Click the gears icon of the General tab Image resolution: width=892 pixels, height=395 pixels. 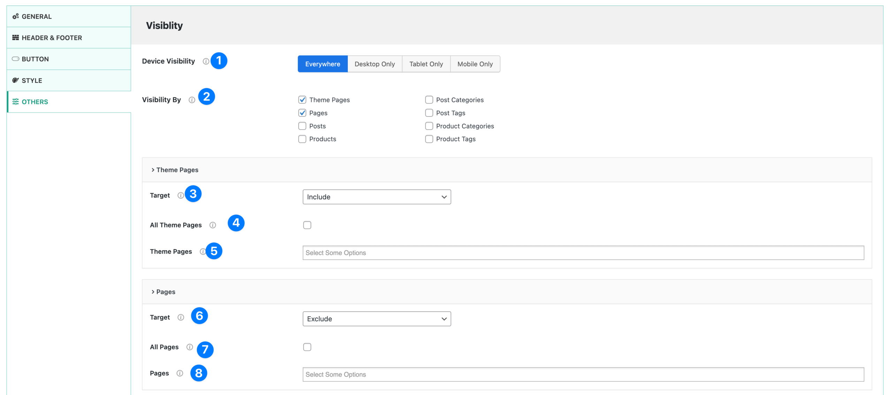click(x=15, y=16)
